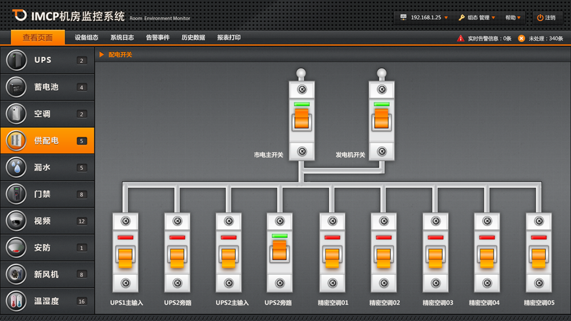Viewport: 571px width, 321px height.
Task: Click the 视频 surveillance camera icon
Action: coord(17,221)
